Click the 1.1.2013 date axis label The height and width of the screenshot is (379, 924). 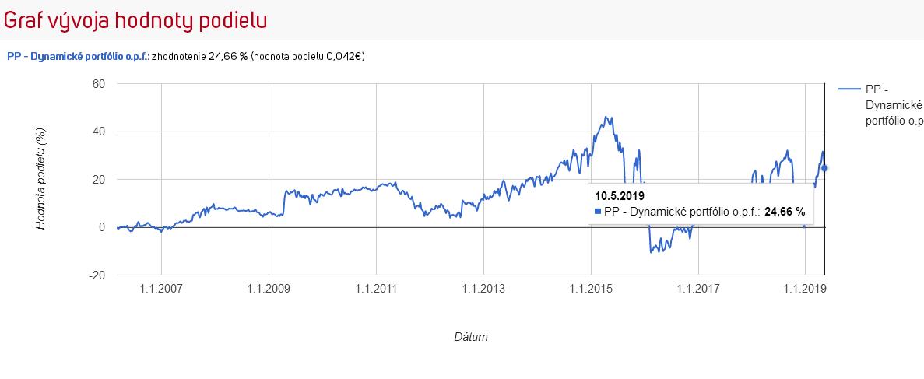(x=483, y=289)
